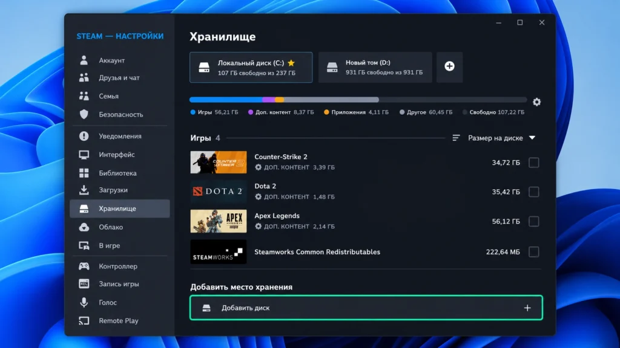Click the Другое 60,45 ГБ legend
Image resolution: width=620 pixels, height=348 pixels.
tap(426, 112)
